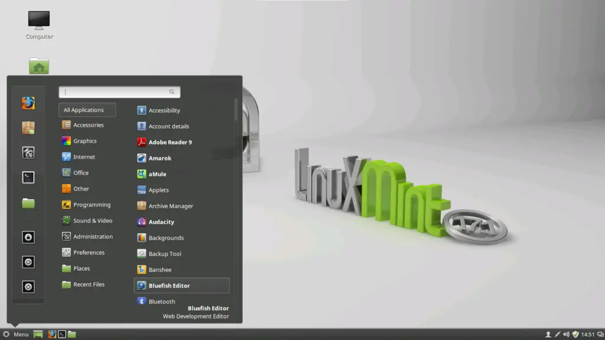This screenshot has height=340, width=605.
Task: Click the volume tray icon
Action: click(566, 334)
